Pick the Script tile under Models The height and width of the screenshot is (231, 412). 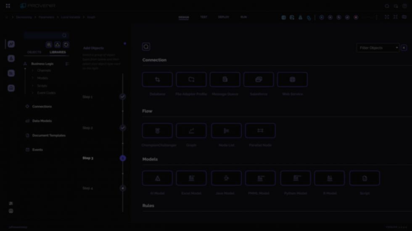(x=364, y=178)
